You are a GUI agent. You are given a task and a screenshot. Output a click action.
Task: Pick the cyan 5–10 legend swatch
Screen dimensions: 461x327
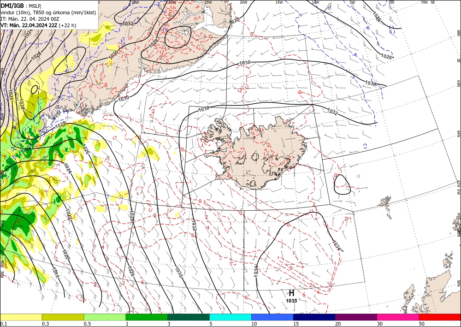click(230, 317)
